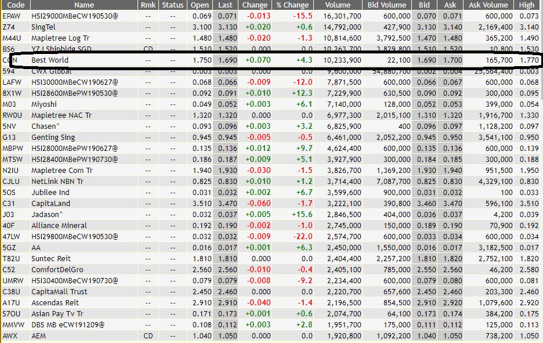
Task: Click the CD remark next to AEM
Action: (x=149, y=336)
